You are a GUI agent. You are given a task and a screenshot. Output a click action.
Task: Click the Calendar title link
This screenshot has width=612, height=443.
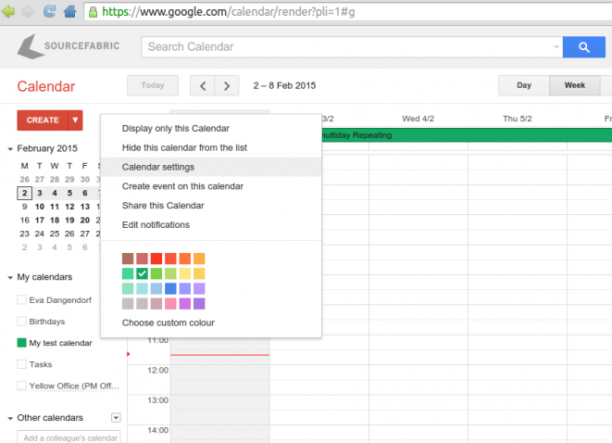click(x=46, y=86)
